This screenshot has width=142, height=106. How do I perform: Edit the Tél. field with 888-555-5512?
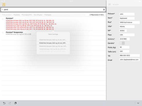[129, 56]
